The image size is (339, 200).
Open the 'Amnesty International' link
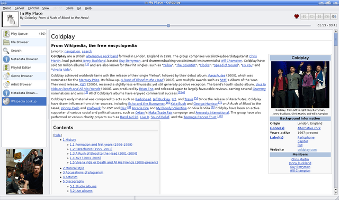tap(212, 112)
